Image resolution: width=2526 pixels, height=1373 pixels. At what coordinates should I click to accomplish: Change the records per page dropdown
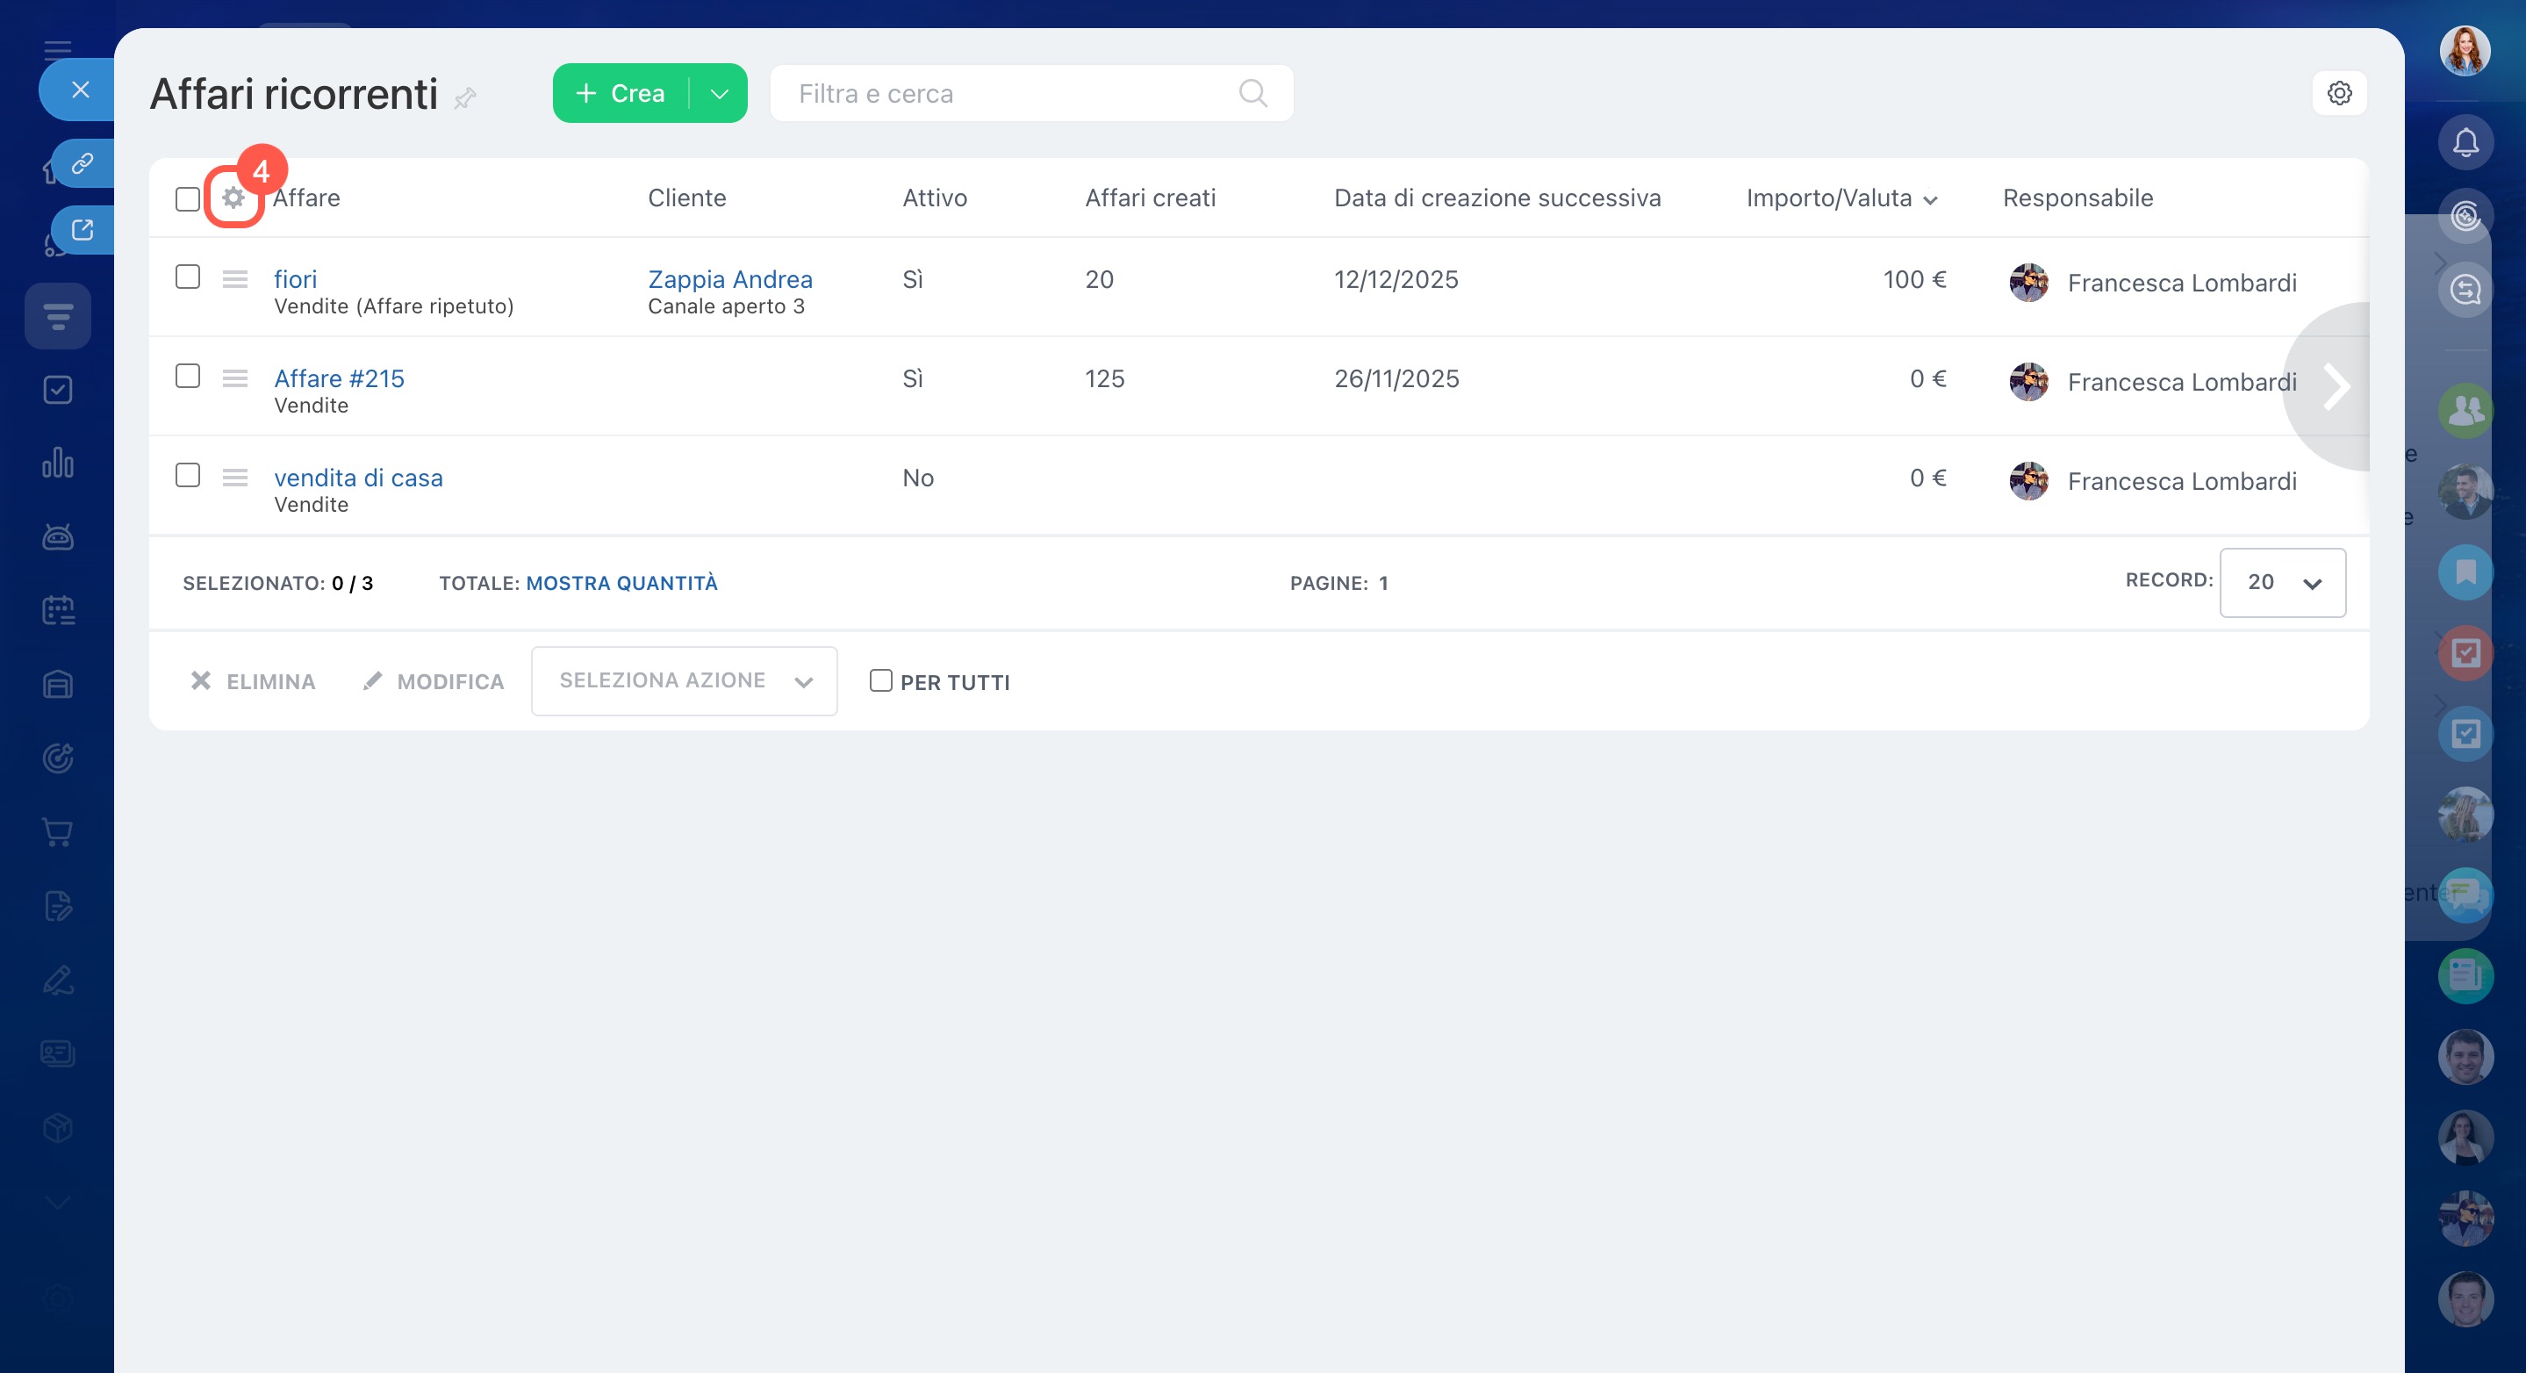pyautogui.click(x=2282, y=583)
